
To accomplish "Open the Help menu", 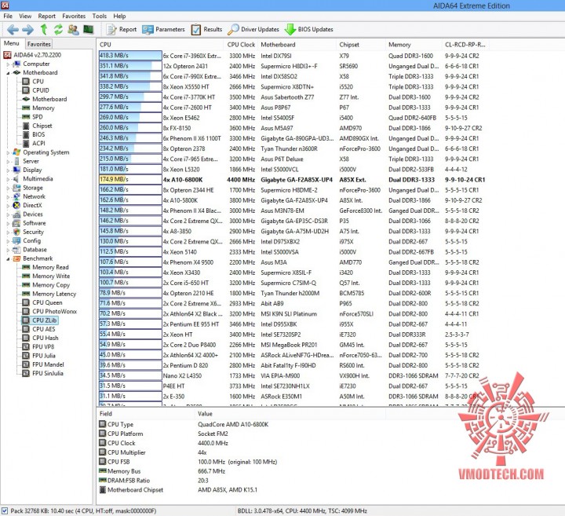I will (119, 16).
